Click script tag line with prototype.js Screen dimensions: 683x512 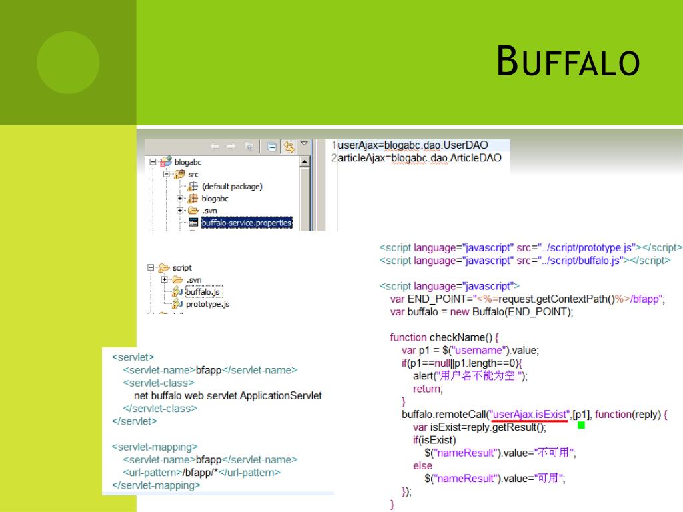(530, 248)
